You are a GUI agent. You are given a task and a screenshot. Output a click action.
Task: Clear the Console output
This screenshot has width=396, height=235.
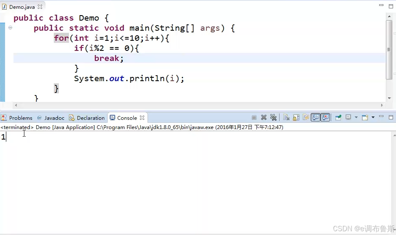[286, 118]
